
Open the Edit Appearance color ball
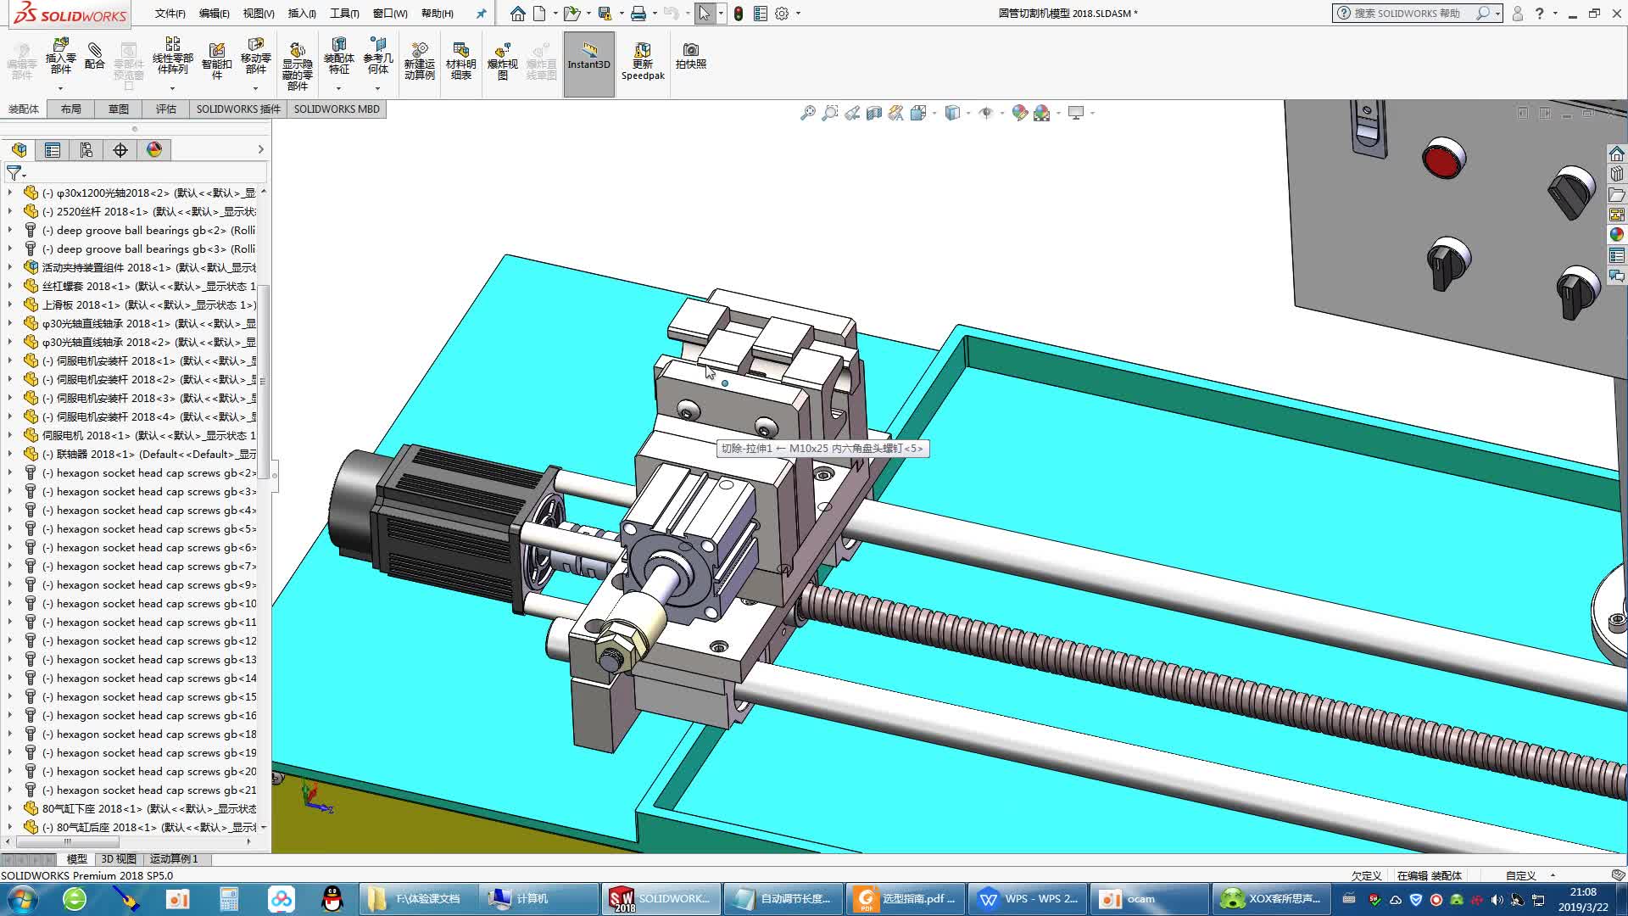pos(1020,112)
